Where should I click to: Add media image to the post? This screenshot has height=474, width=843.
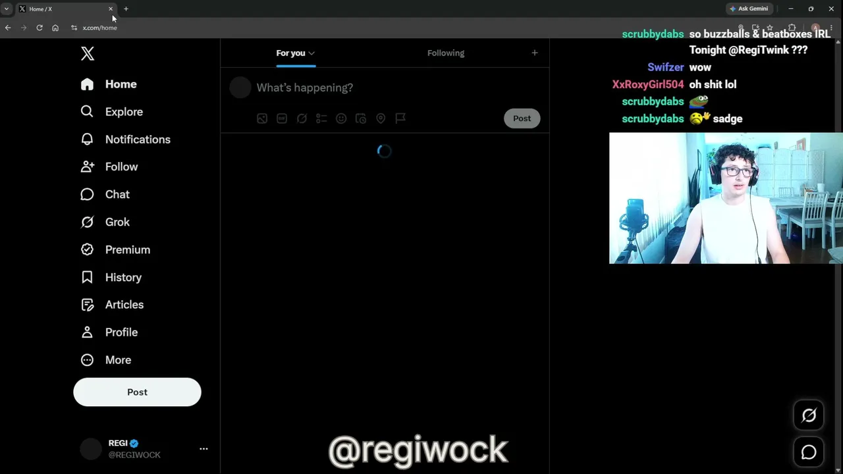[262, 118]
